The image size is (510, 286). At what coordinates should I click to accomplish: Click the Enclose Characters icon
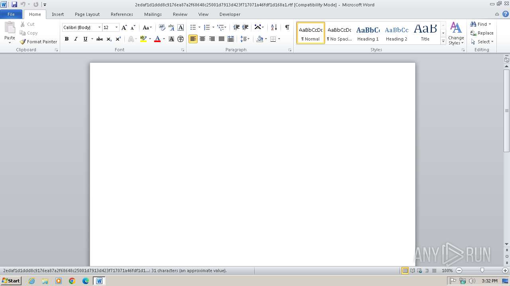[180, 39]
